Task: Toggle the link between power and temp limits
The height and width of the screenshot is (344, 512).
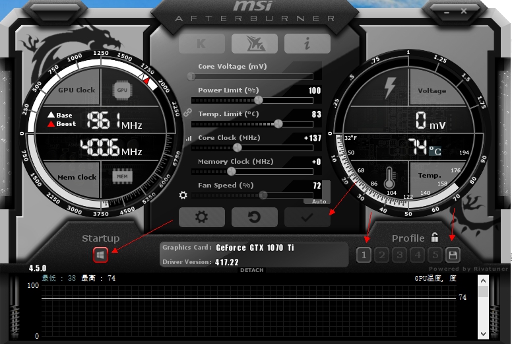Action: coord(187,113)
